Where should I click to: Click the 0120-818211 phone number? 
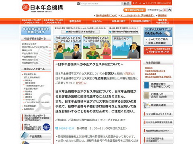tap(66, 128)
